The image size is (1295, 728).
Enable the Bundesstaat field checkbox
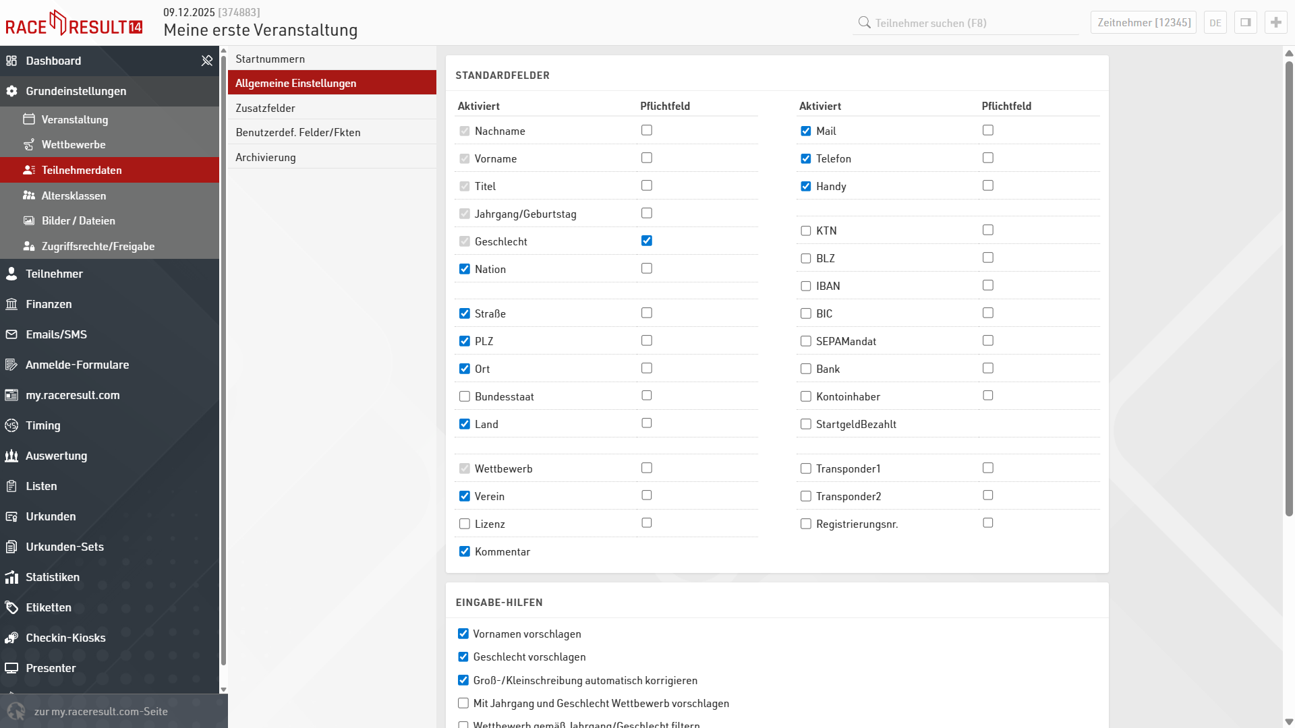(x=465, y=396)
